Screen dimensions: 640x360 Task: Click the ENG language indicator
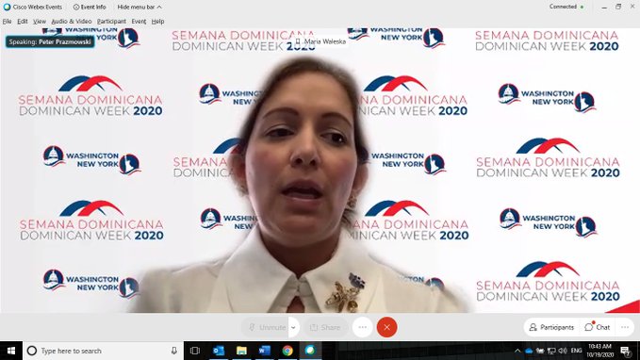tap(576, 351)
